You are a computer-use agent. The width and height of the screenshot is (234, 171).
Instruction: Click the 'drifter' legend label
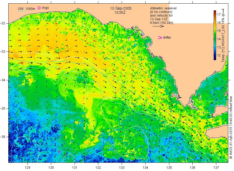point(167,38)
